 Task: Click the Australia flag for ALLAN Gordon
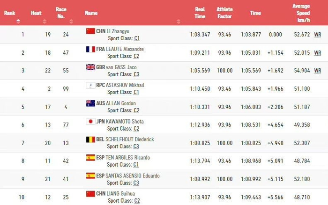pyautogui.click(x=90, y=103)
